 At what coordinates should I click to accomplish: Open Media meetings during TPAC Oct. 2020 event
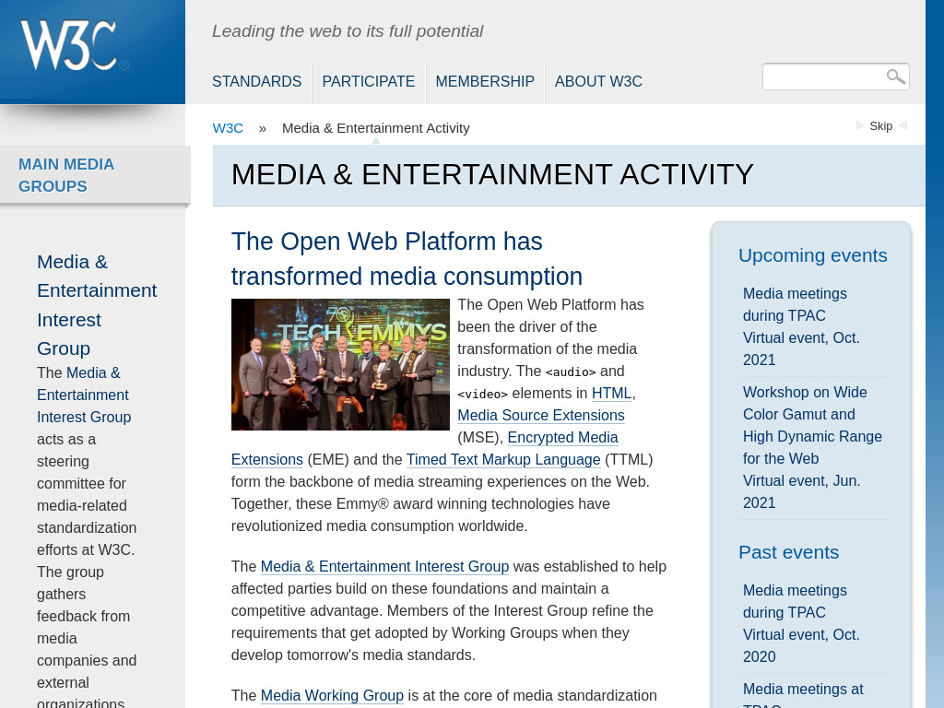coord(801,623)
